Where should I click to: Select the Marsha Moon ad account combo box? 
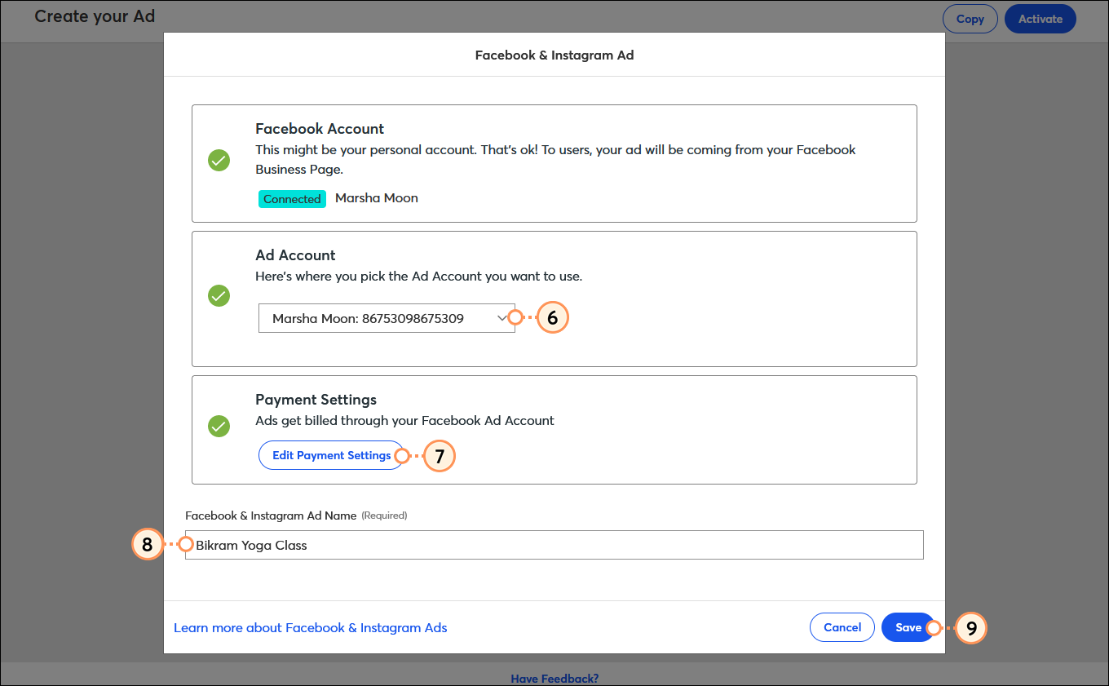387,319
